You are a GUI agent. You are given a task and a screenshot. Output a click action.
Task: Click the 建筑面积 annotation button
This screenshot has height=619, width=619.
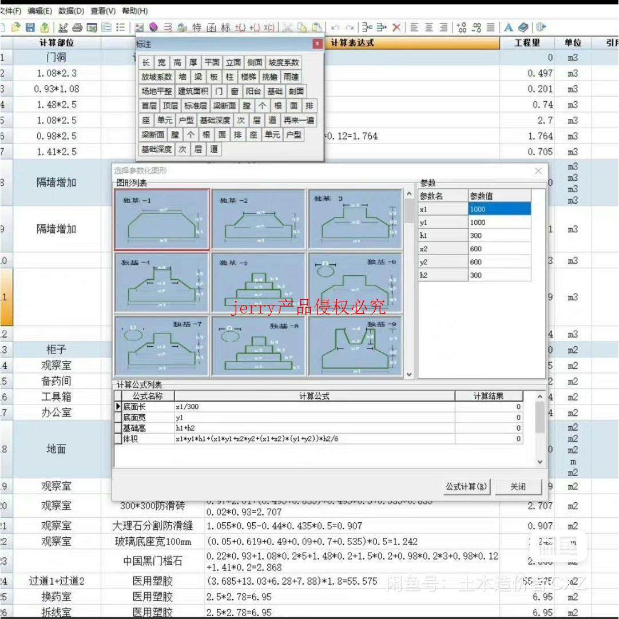[x=193, y=91]
